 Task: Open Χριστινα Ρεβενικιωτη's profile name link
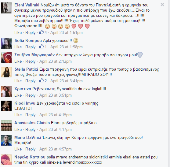coord(35,89)
